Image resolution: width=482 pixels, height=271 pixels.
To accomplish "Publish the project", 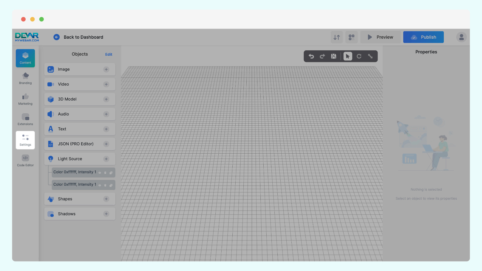I will pos(424,37).
